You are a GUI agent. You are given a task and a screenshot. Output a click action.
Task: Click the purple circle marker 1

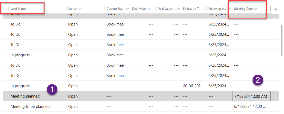pos(52,90)
